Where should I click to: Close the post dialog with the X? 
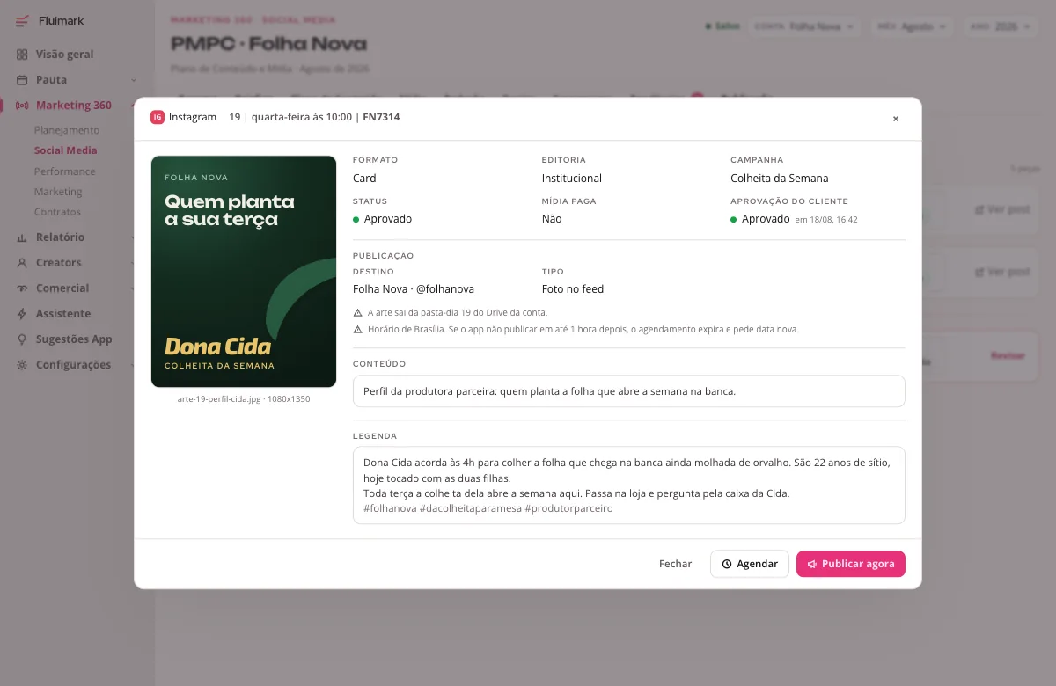click(x=896, y=118)
